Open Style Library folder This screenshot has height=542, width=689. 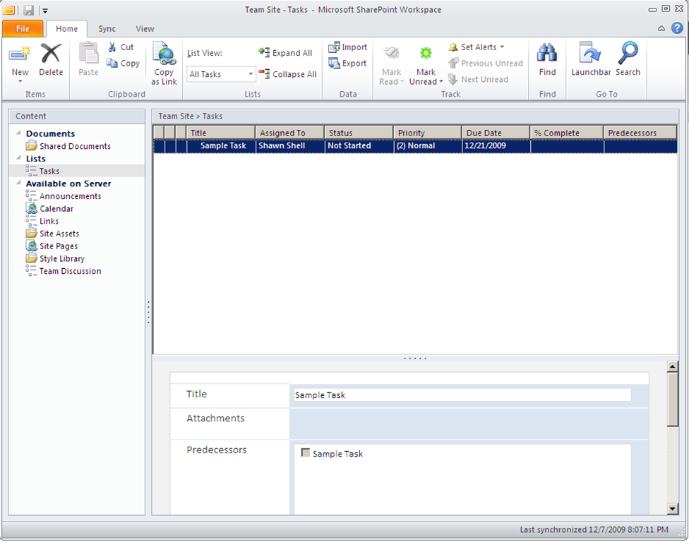[55, 259]
